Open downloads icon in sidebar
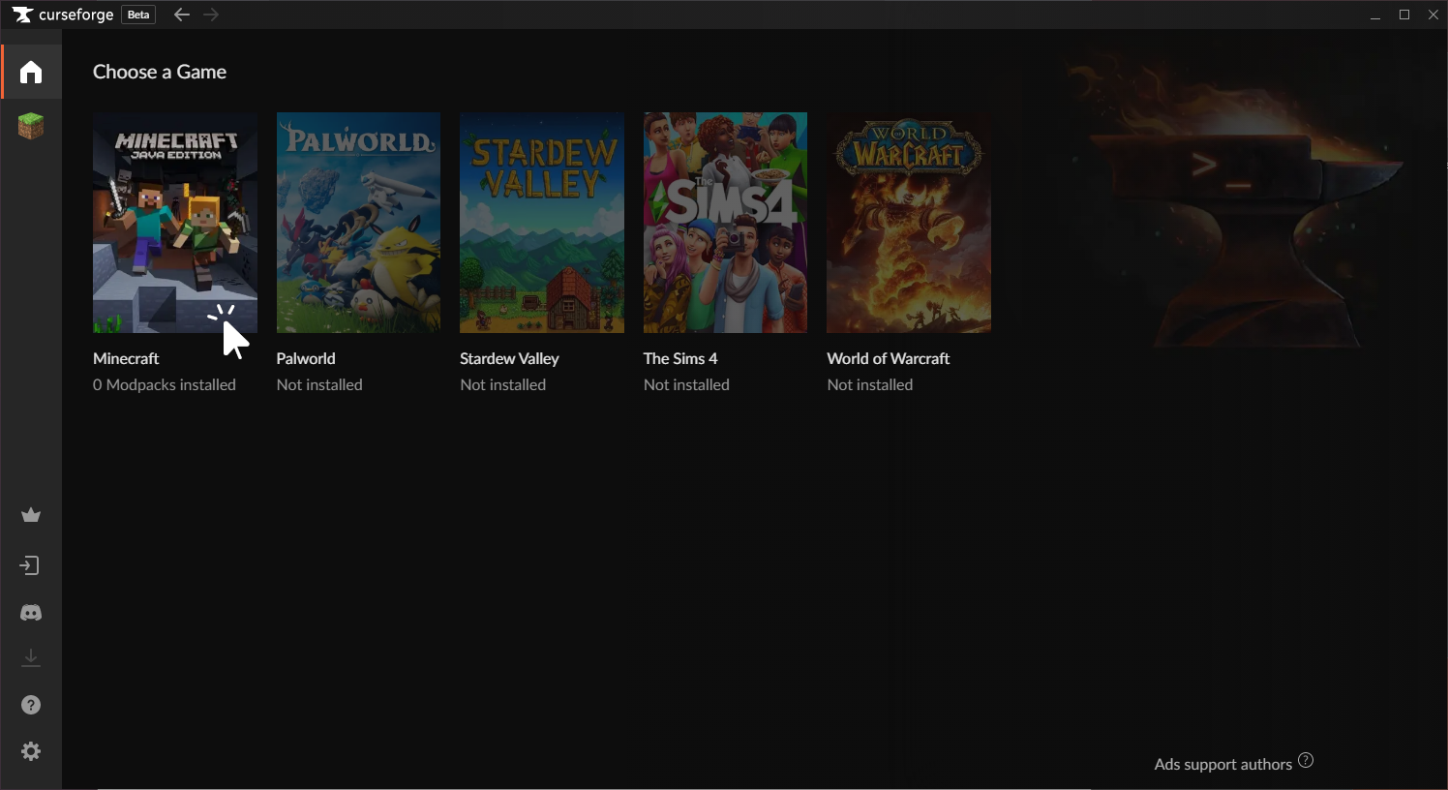Viewport: 1448px width, 790px height. click(x=31, y=658)
